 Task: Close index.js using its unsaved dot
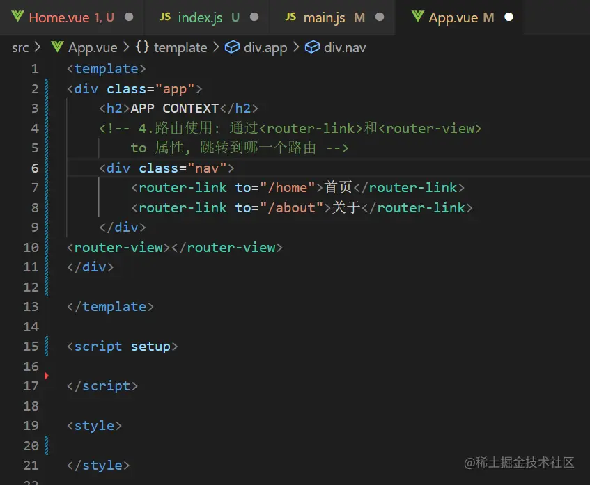[x=254, y=17]
